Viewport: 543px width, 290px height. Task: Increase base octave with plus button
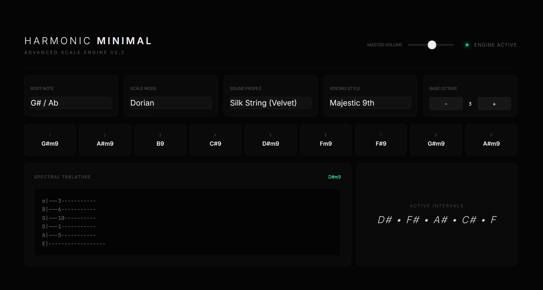[494, 104]
